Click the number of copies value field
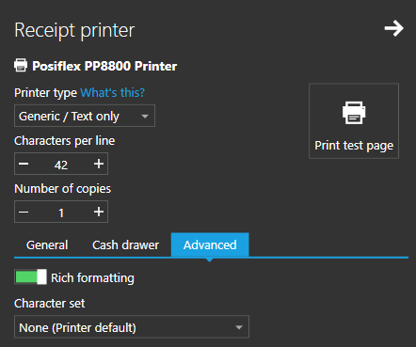416x347 pixels. [61, 213]
